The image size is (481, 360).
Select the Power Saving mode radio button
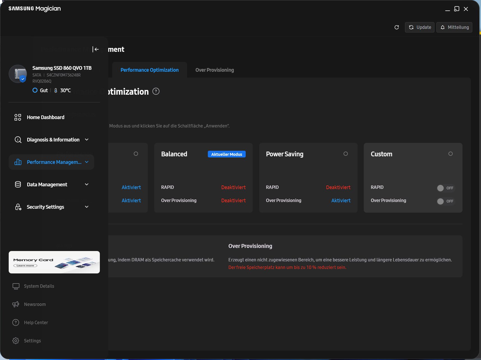click(346, 154)
